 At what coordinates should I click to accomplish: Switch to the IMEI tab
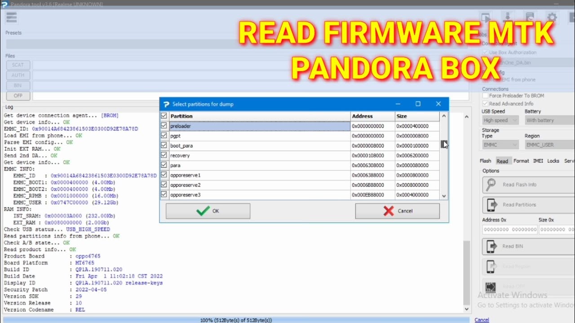point(538,161)
